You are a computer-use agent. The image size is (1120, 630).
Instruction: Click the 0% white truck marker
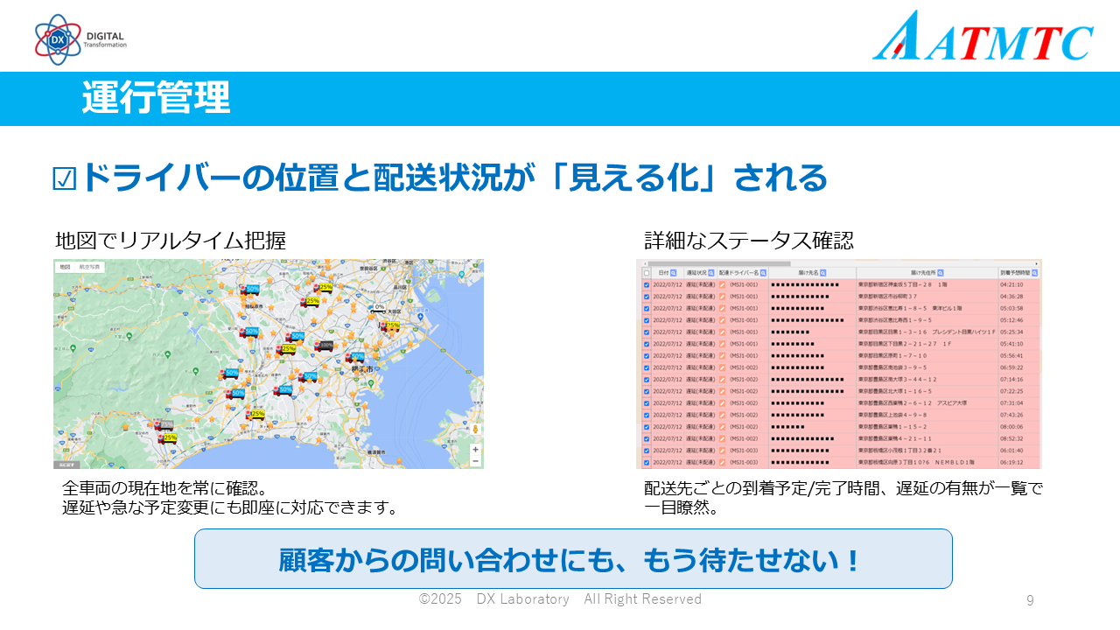(x=377, y=308)
